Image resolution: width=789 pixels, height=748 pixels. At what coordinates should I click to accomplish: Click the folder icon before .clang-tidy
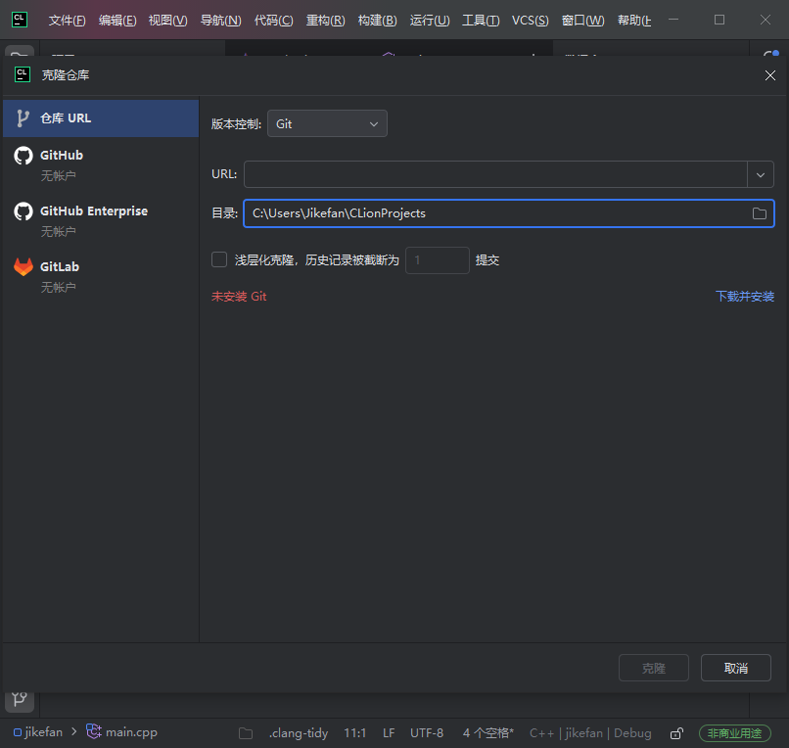(x=246, y=733)
